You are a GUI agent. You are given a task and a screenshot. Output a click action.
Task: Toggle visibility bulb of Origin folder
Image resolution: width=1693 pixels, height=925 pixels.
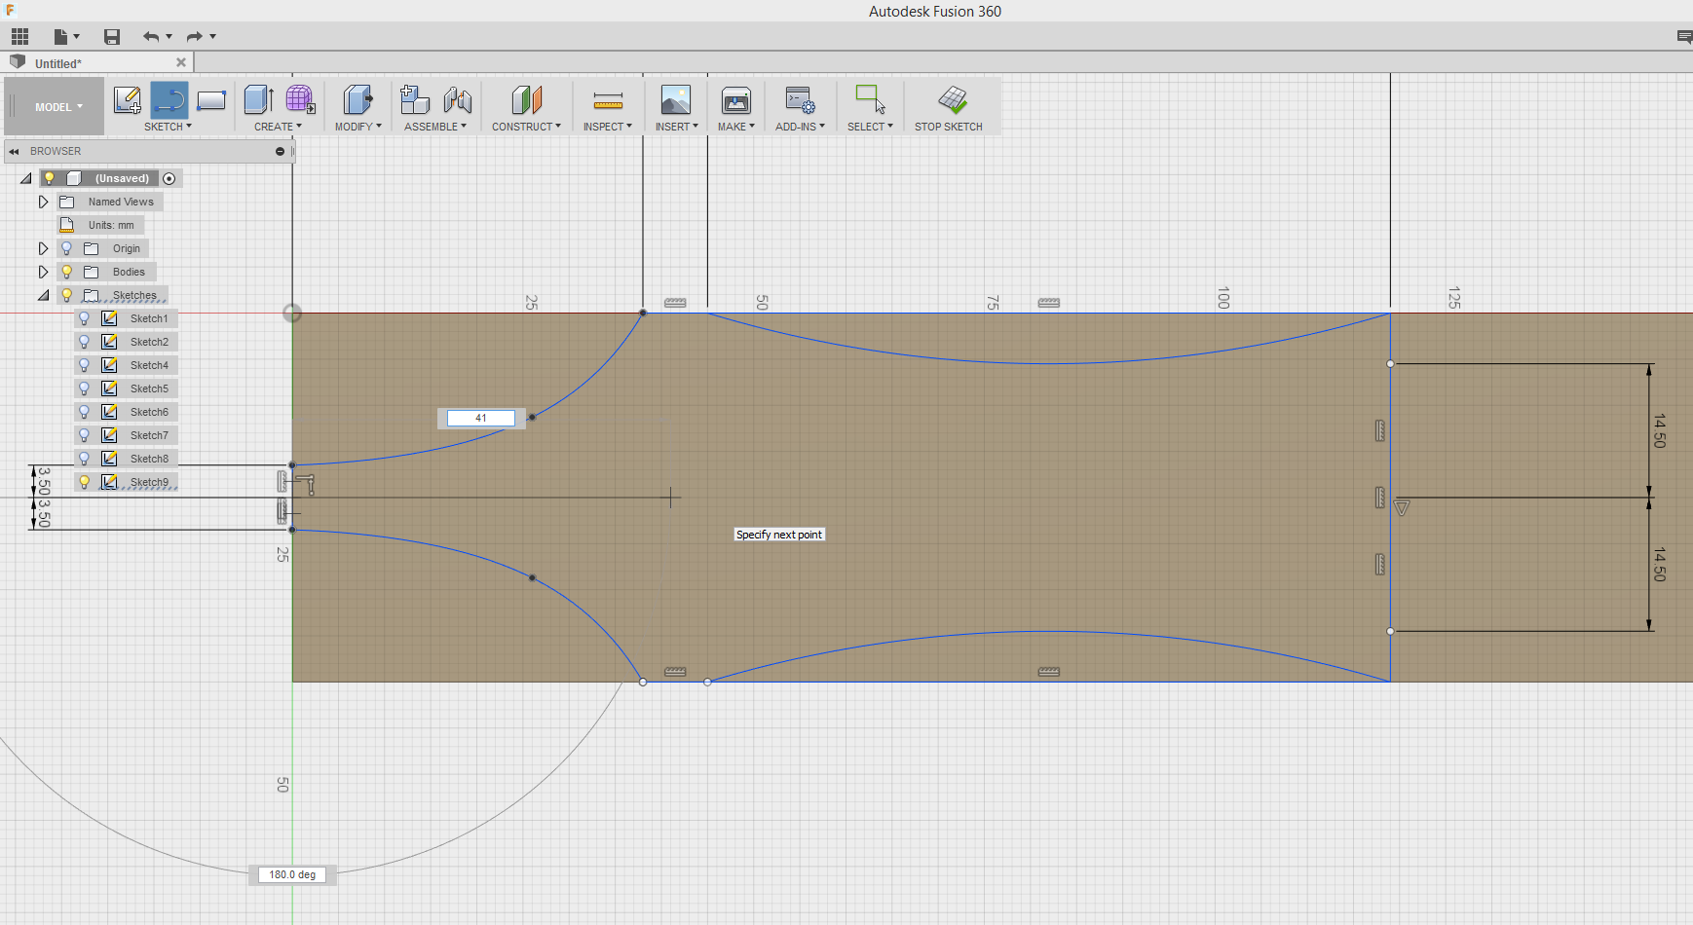tap(66, 248)
